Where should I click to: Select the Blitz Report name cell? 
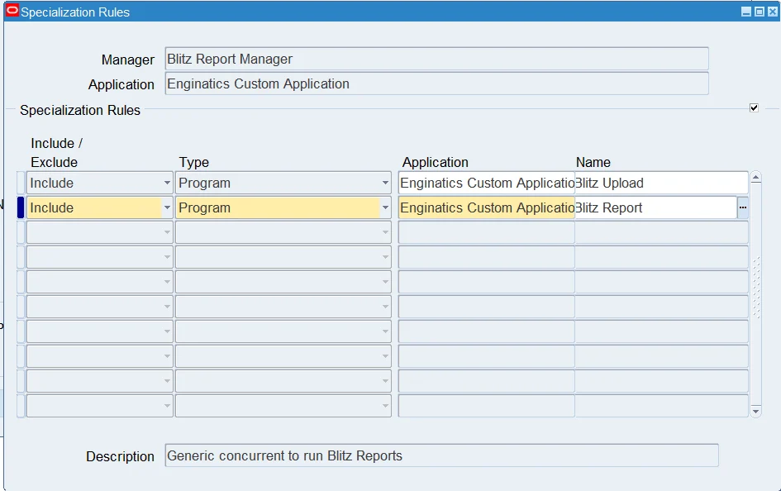click(x=656, y=207)
